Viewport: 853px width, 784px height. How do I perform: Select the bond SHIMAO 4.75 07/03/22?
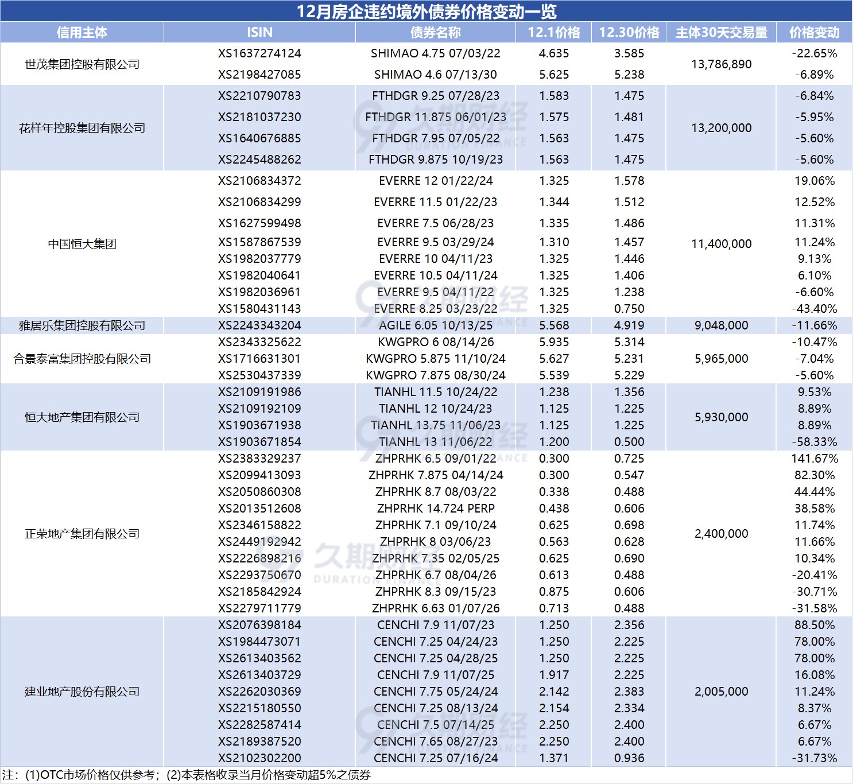(435, 53)
